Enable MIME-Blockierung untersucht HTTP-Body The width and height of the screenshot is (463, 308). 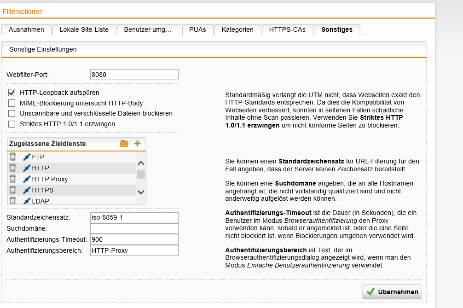click(12, 103)
